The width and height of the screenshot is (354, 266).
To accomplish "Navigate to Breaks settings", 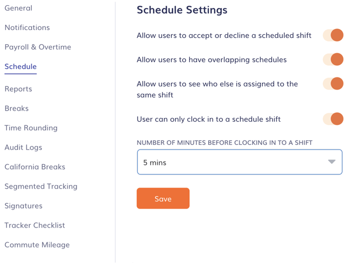I will point(16,108).
